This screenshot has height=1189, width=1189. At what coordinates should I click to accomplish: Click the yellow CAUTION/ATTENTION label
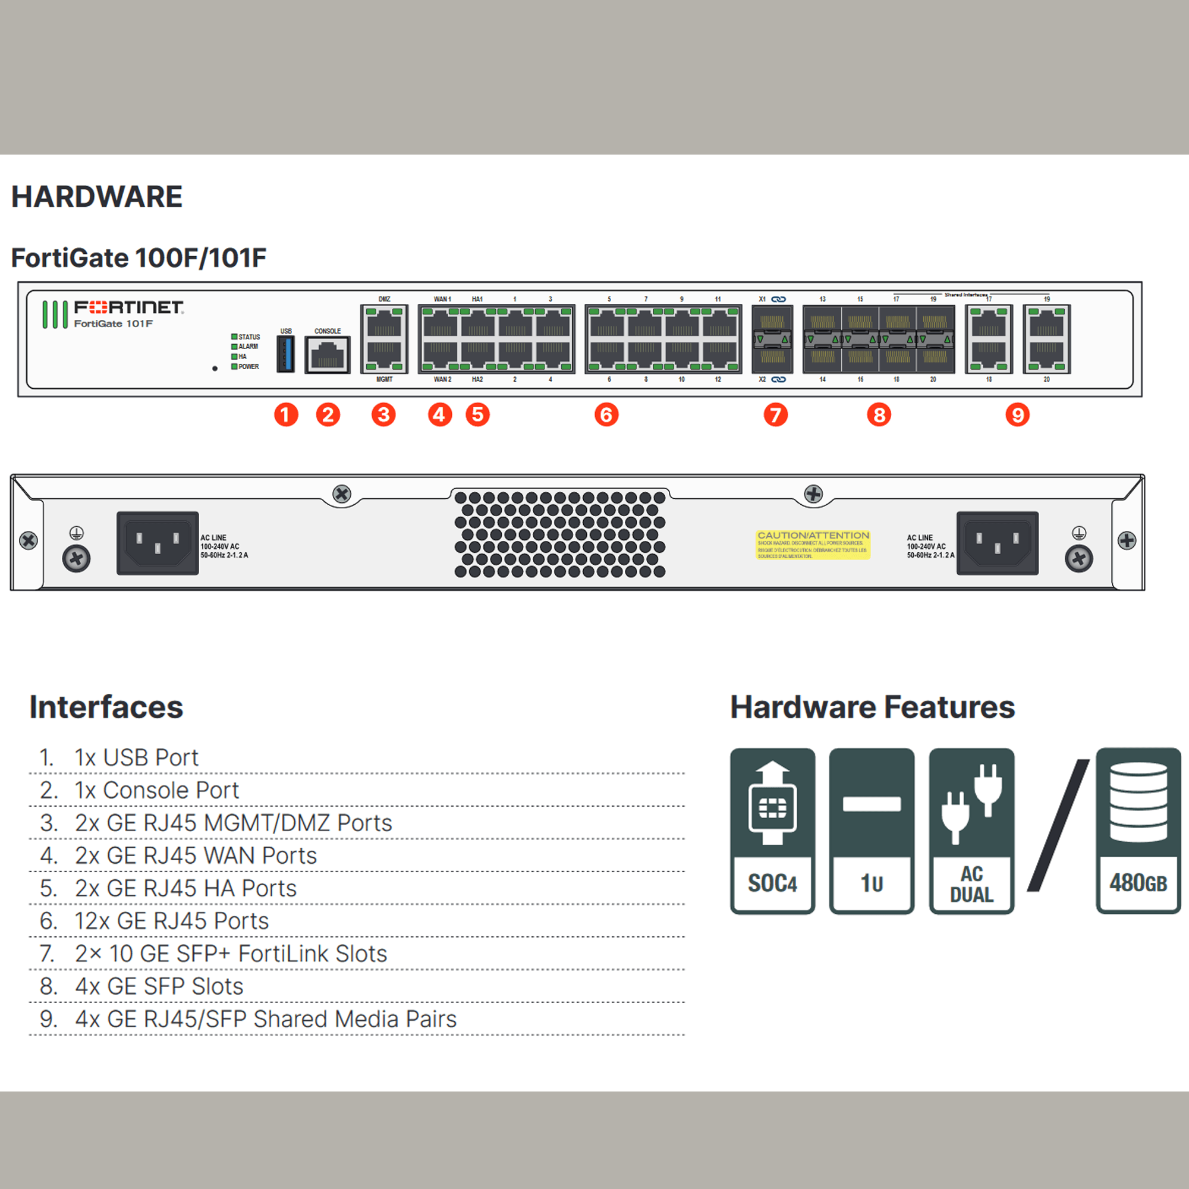[813, 545]
